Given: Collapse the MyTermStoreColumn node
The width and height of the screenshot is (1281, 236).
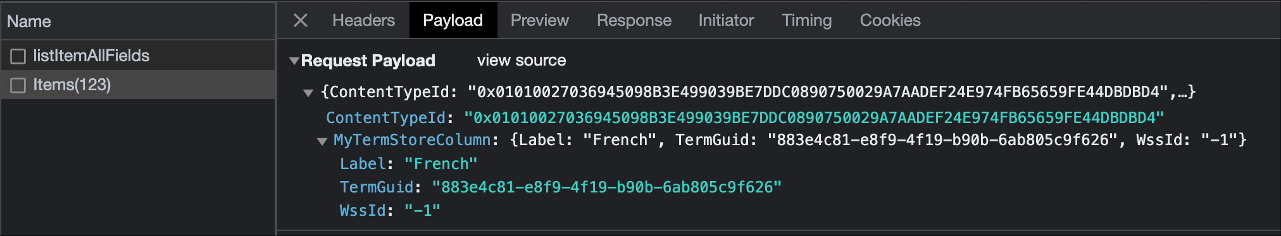Looking at the screenshot, I should [x=322, y=141].
